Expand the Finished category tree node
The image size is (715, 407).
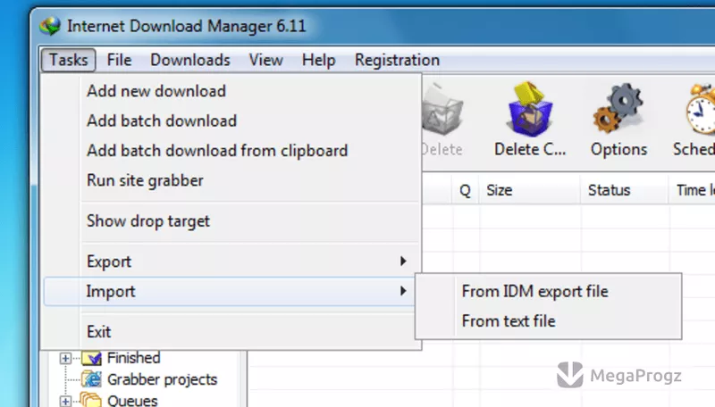[65, 358]
